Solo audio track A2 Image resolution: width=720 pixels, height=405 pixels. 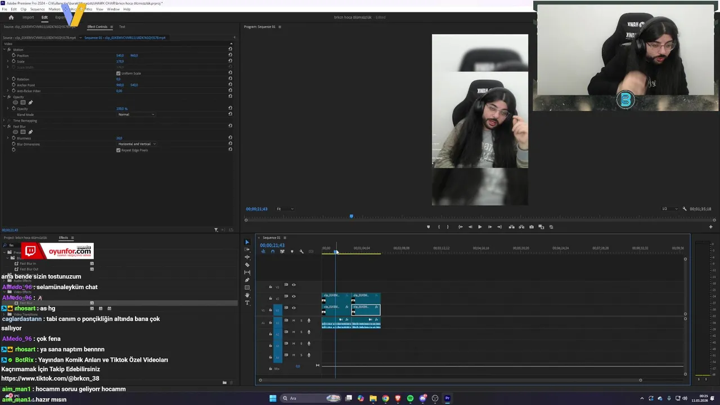301,332
